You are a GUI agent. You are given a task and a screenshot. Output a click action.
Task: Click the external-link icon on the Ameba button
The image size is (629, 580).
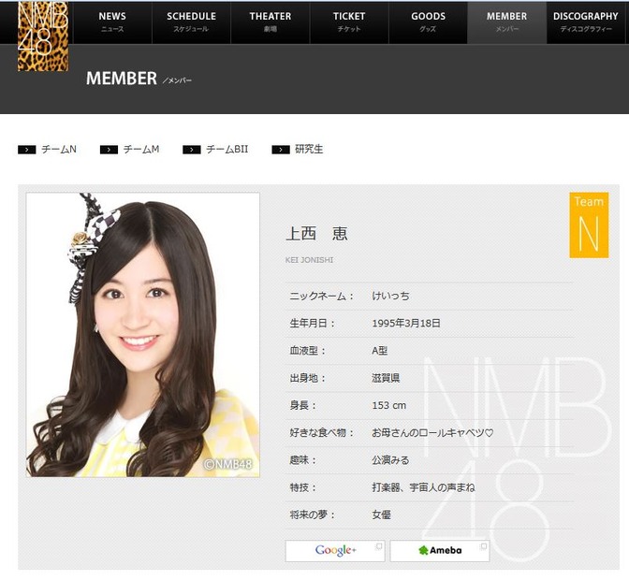pyautogui.click(x=483, y=546)
